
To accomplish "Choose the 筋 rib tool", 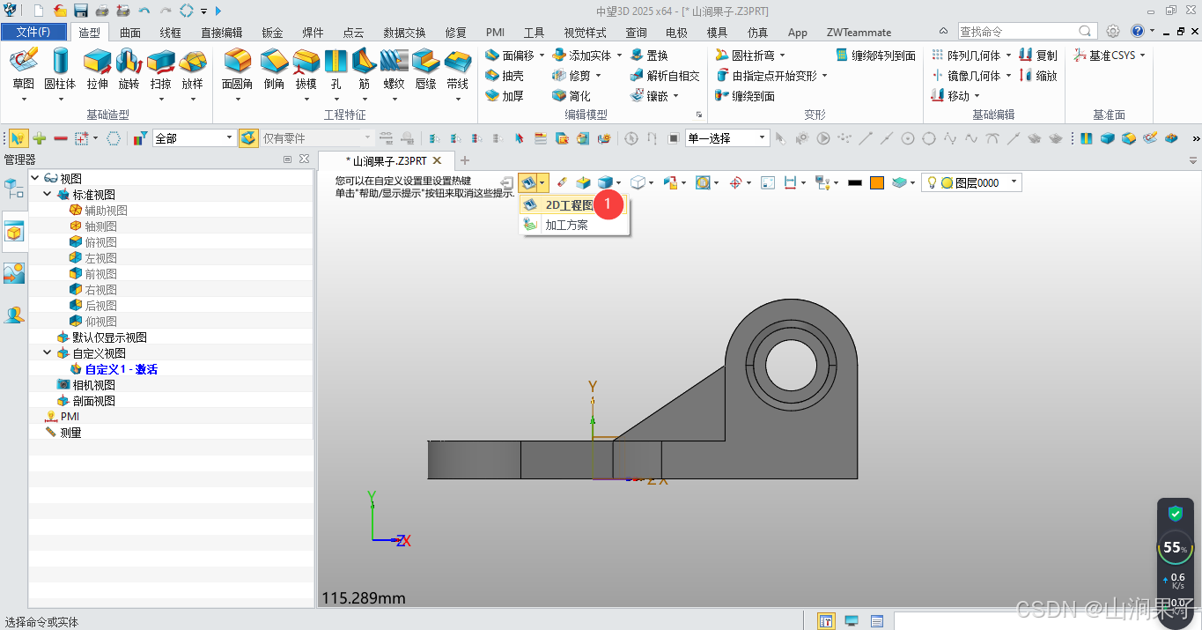I will 364,69.
